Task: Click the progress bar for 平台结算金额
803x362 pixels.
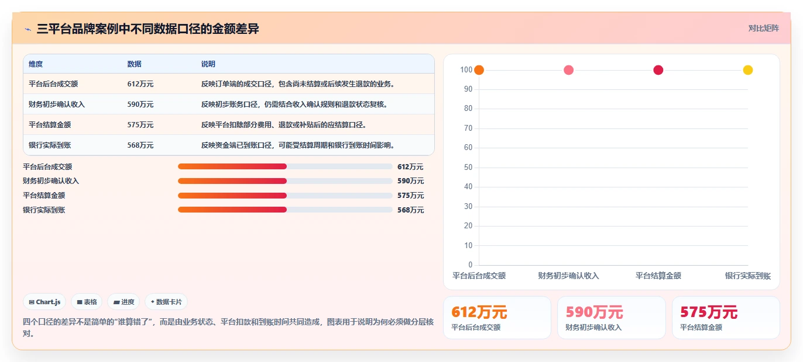Action: 285,196
